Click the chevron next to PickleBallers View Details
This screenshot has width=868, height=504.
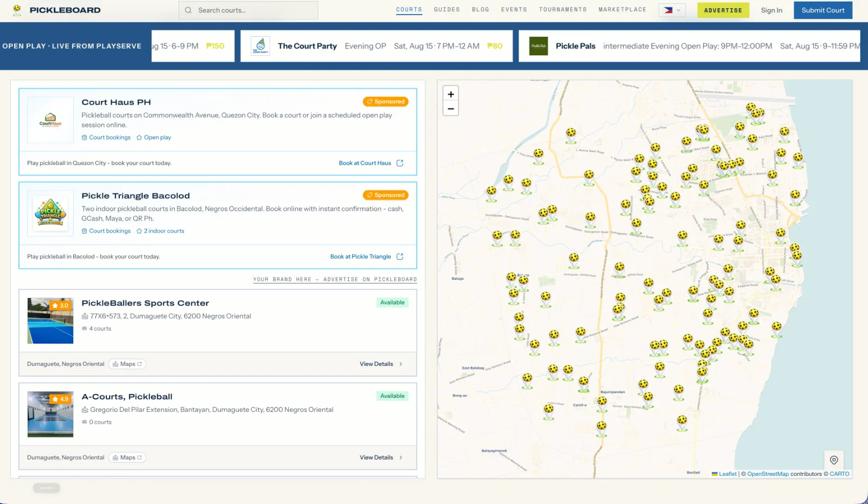[401, 364]
